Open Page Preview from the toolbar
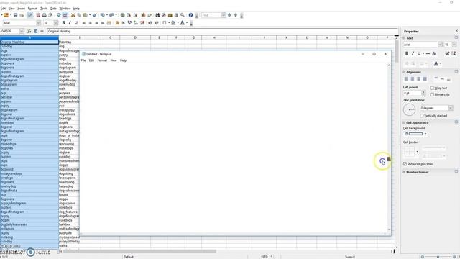Screen dimensions: 460x259 point(50,15)
